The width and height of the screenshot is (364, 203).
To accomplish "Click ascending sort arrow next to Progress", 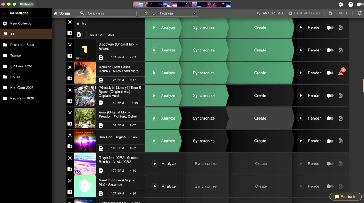I will pyautogui.click(x=146, y=13).
